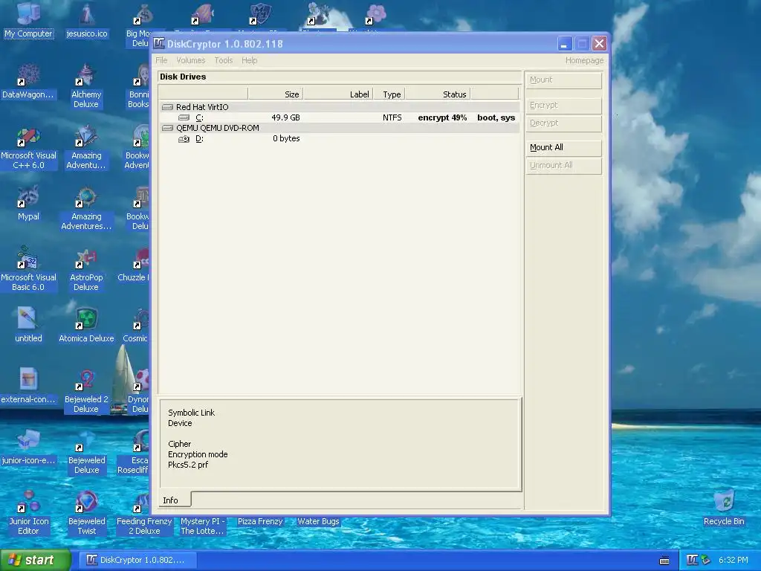Viewport: 761px width, 571px height.
Task: Click the Status column header
Action: coord(437,94)
